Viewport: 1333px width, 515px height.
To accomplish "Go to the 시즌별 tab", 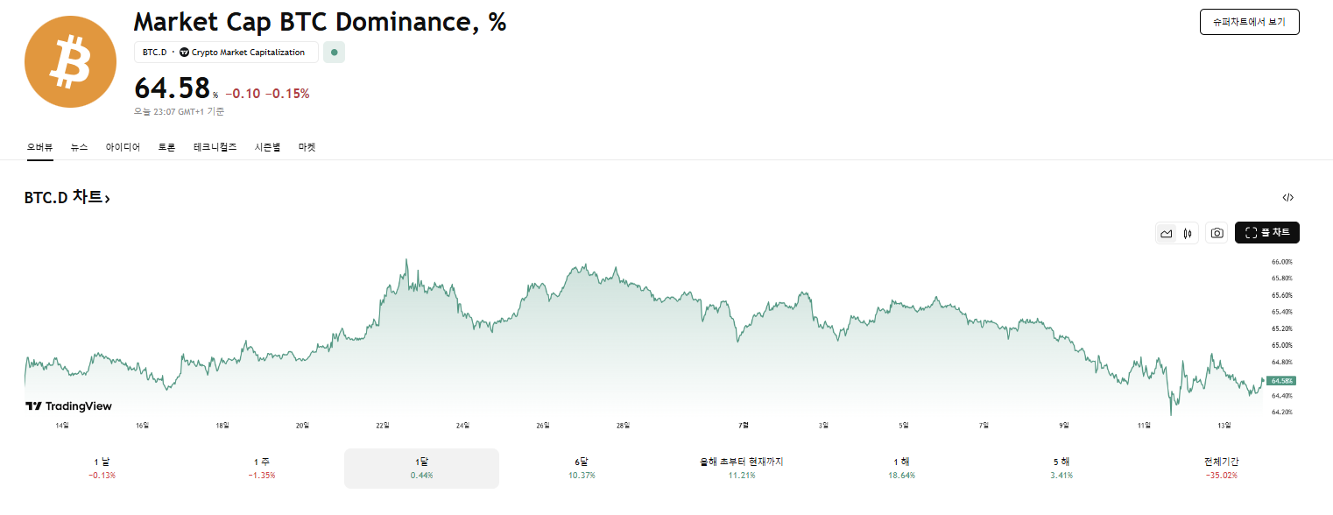I will point(267,147).
